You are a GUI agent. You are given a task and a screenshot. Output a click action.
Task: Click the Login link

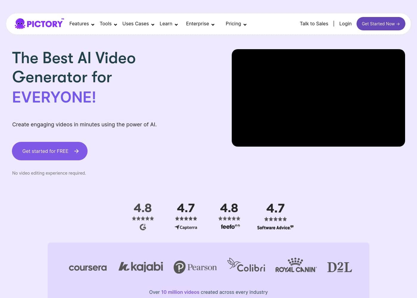point(346,24)
